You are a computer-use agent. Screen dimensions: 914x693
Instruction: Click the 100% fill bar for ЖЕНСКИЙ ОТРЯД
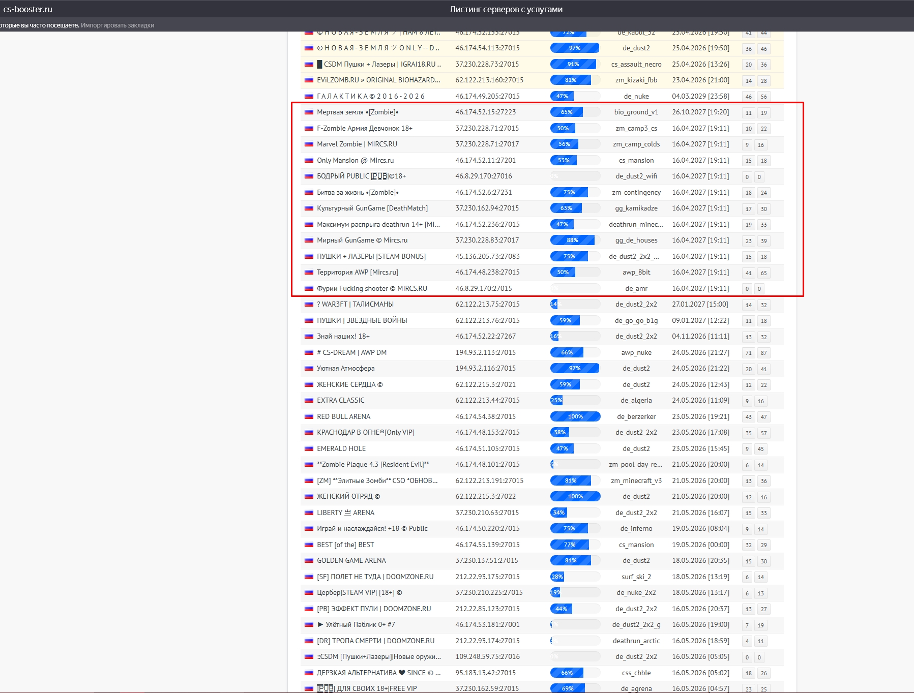(575, 497)
